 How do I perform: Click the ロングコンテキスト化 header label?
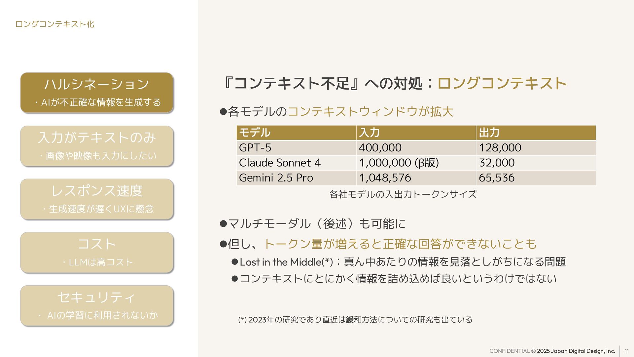coord(55,24)
